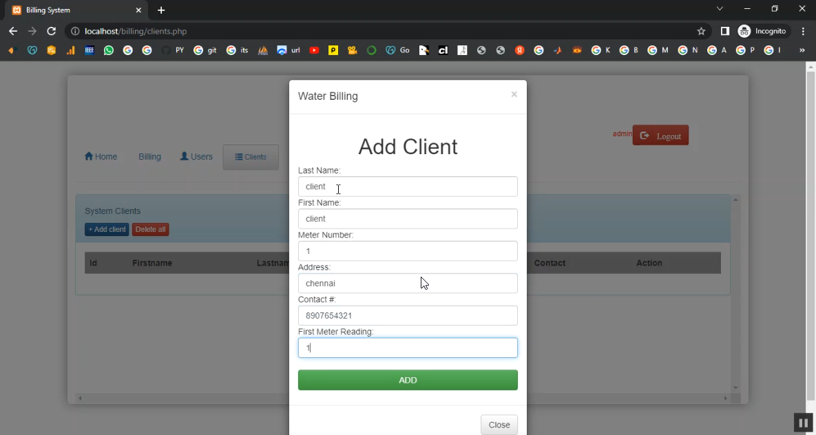Open the tab search dropdown arrow
816x435 pixels.
720,8
